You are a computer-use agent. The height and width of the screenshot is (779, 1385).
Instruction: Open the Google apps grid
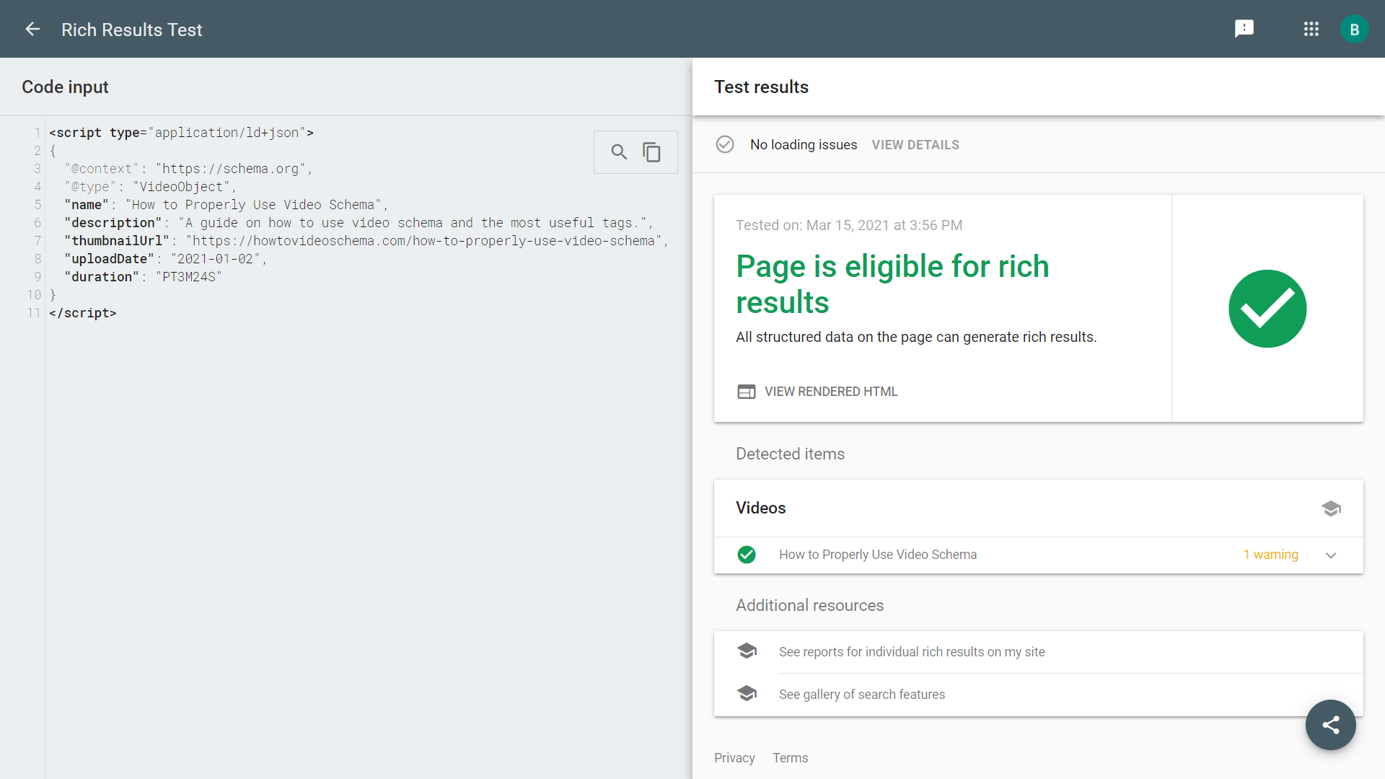pos(1311,29)
